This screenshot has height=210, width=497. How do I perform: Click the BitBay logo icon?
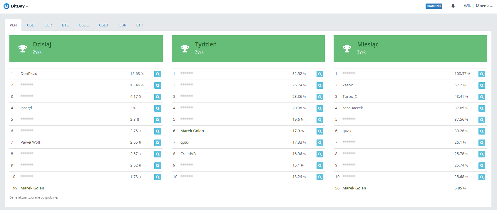(x=6, y=6)
